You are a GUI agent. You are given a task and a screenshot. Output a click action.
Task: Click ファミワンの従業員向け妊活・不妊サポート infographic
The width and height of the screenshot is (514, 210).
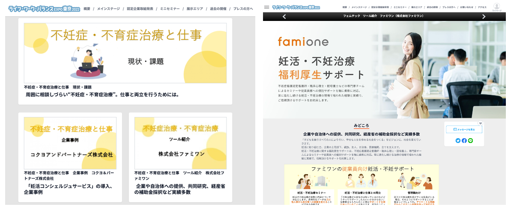click(x=361, y=184)
